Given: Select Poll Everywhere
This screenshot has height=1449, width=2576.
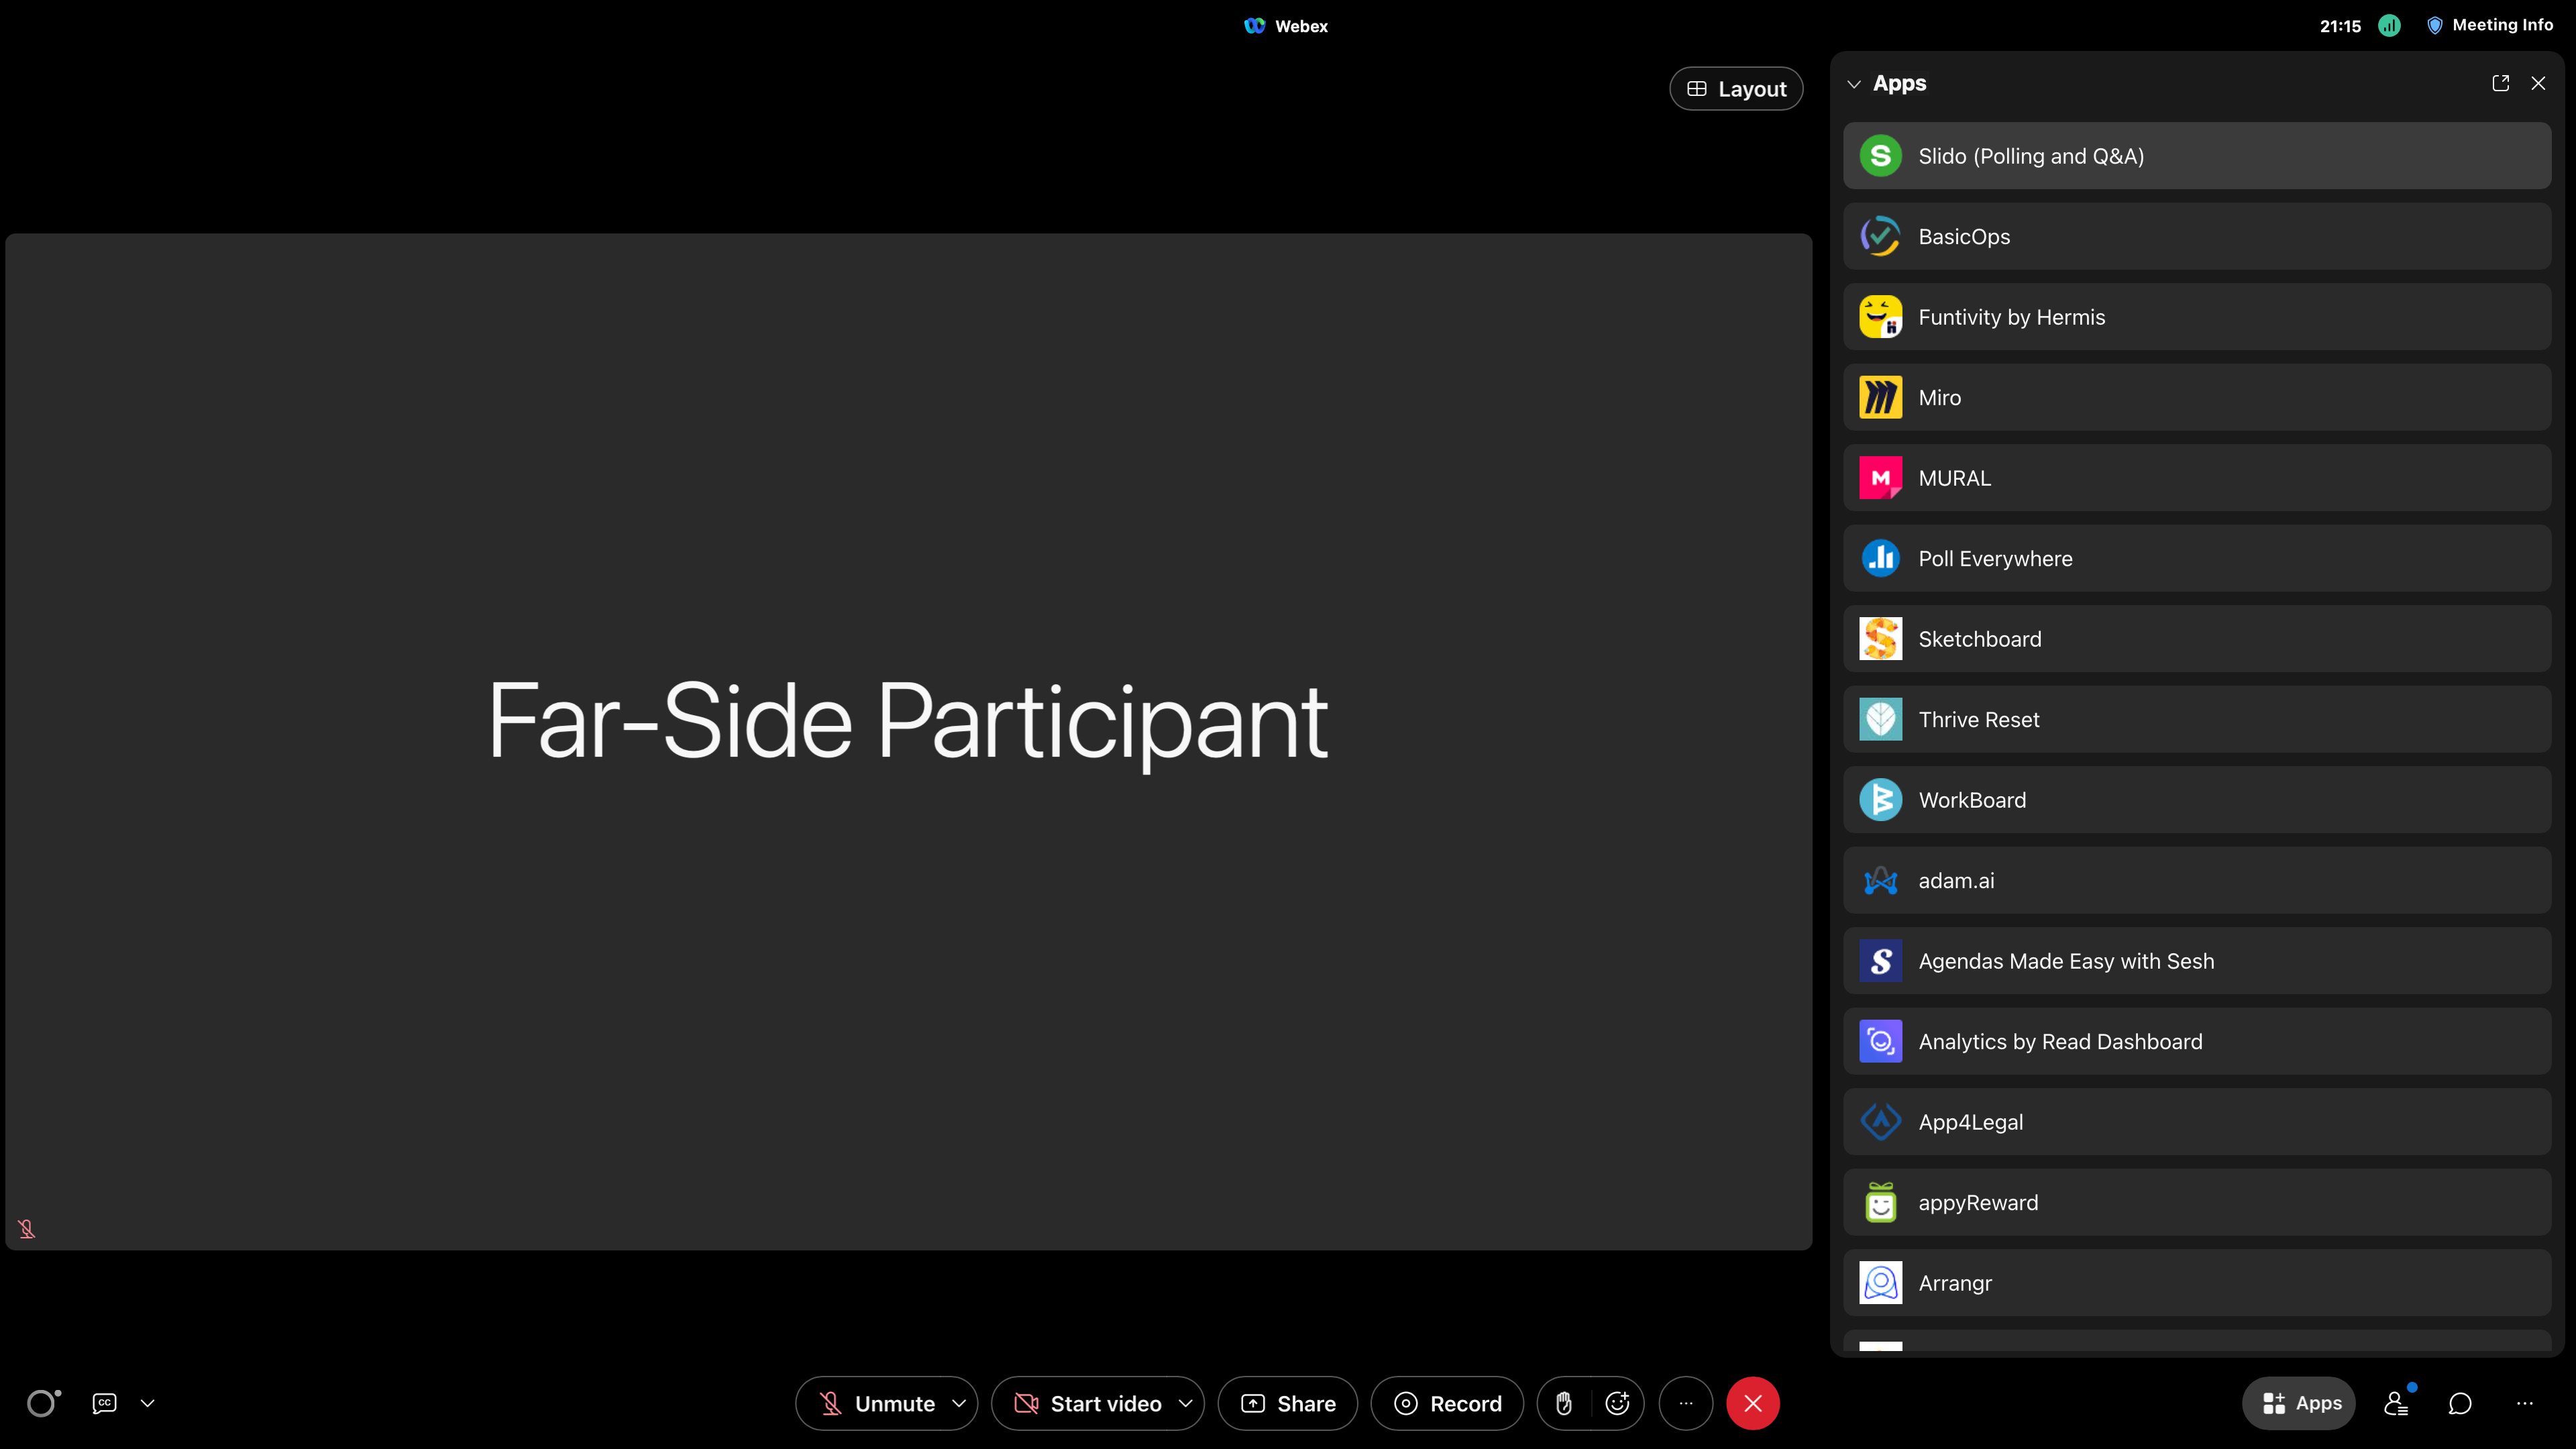Looking at the screenshot, I should click(x=2195, y=558).
